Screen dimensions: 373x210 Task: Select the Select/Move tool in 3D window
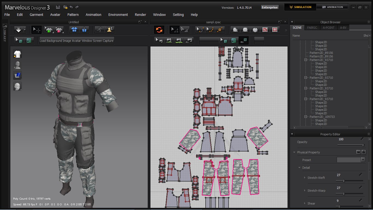coord(37,30)
